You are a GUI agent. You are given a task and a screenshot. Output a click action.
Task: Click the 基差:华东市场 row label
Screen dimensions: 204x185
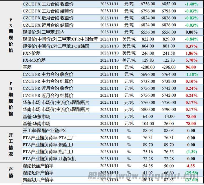pos(36,116)
